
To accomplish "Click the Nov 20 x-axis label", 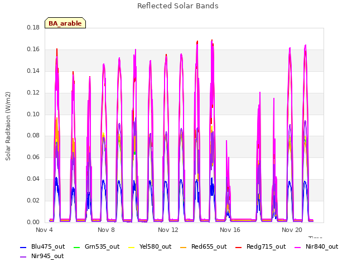I will point(292,230).
